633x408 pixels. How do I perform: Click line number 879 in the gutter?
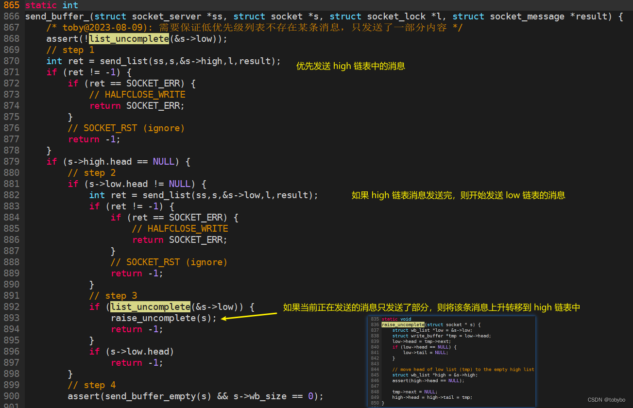11,162
